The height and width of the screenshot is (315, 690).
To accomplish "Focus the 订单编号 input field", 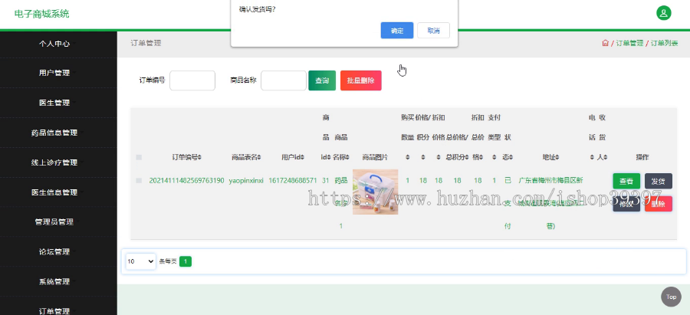I will click(192, 80).
